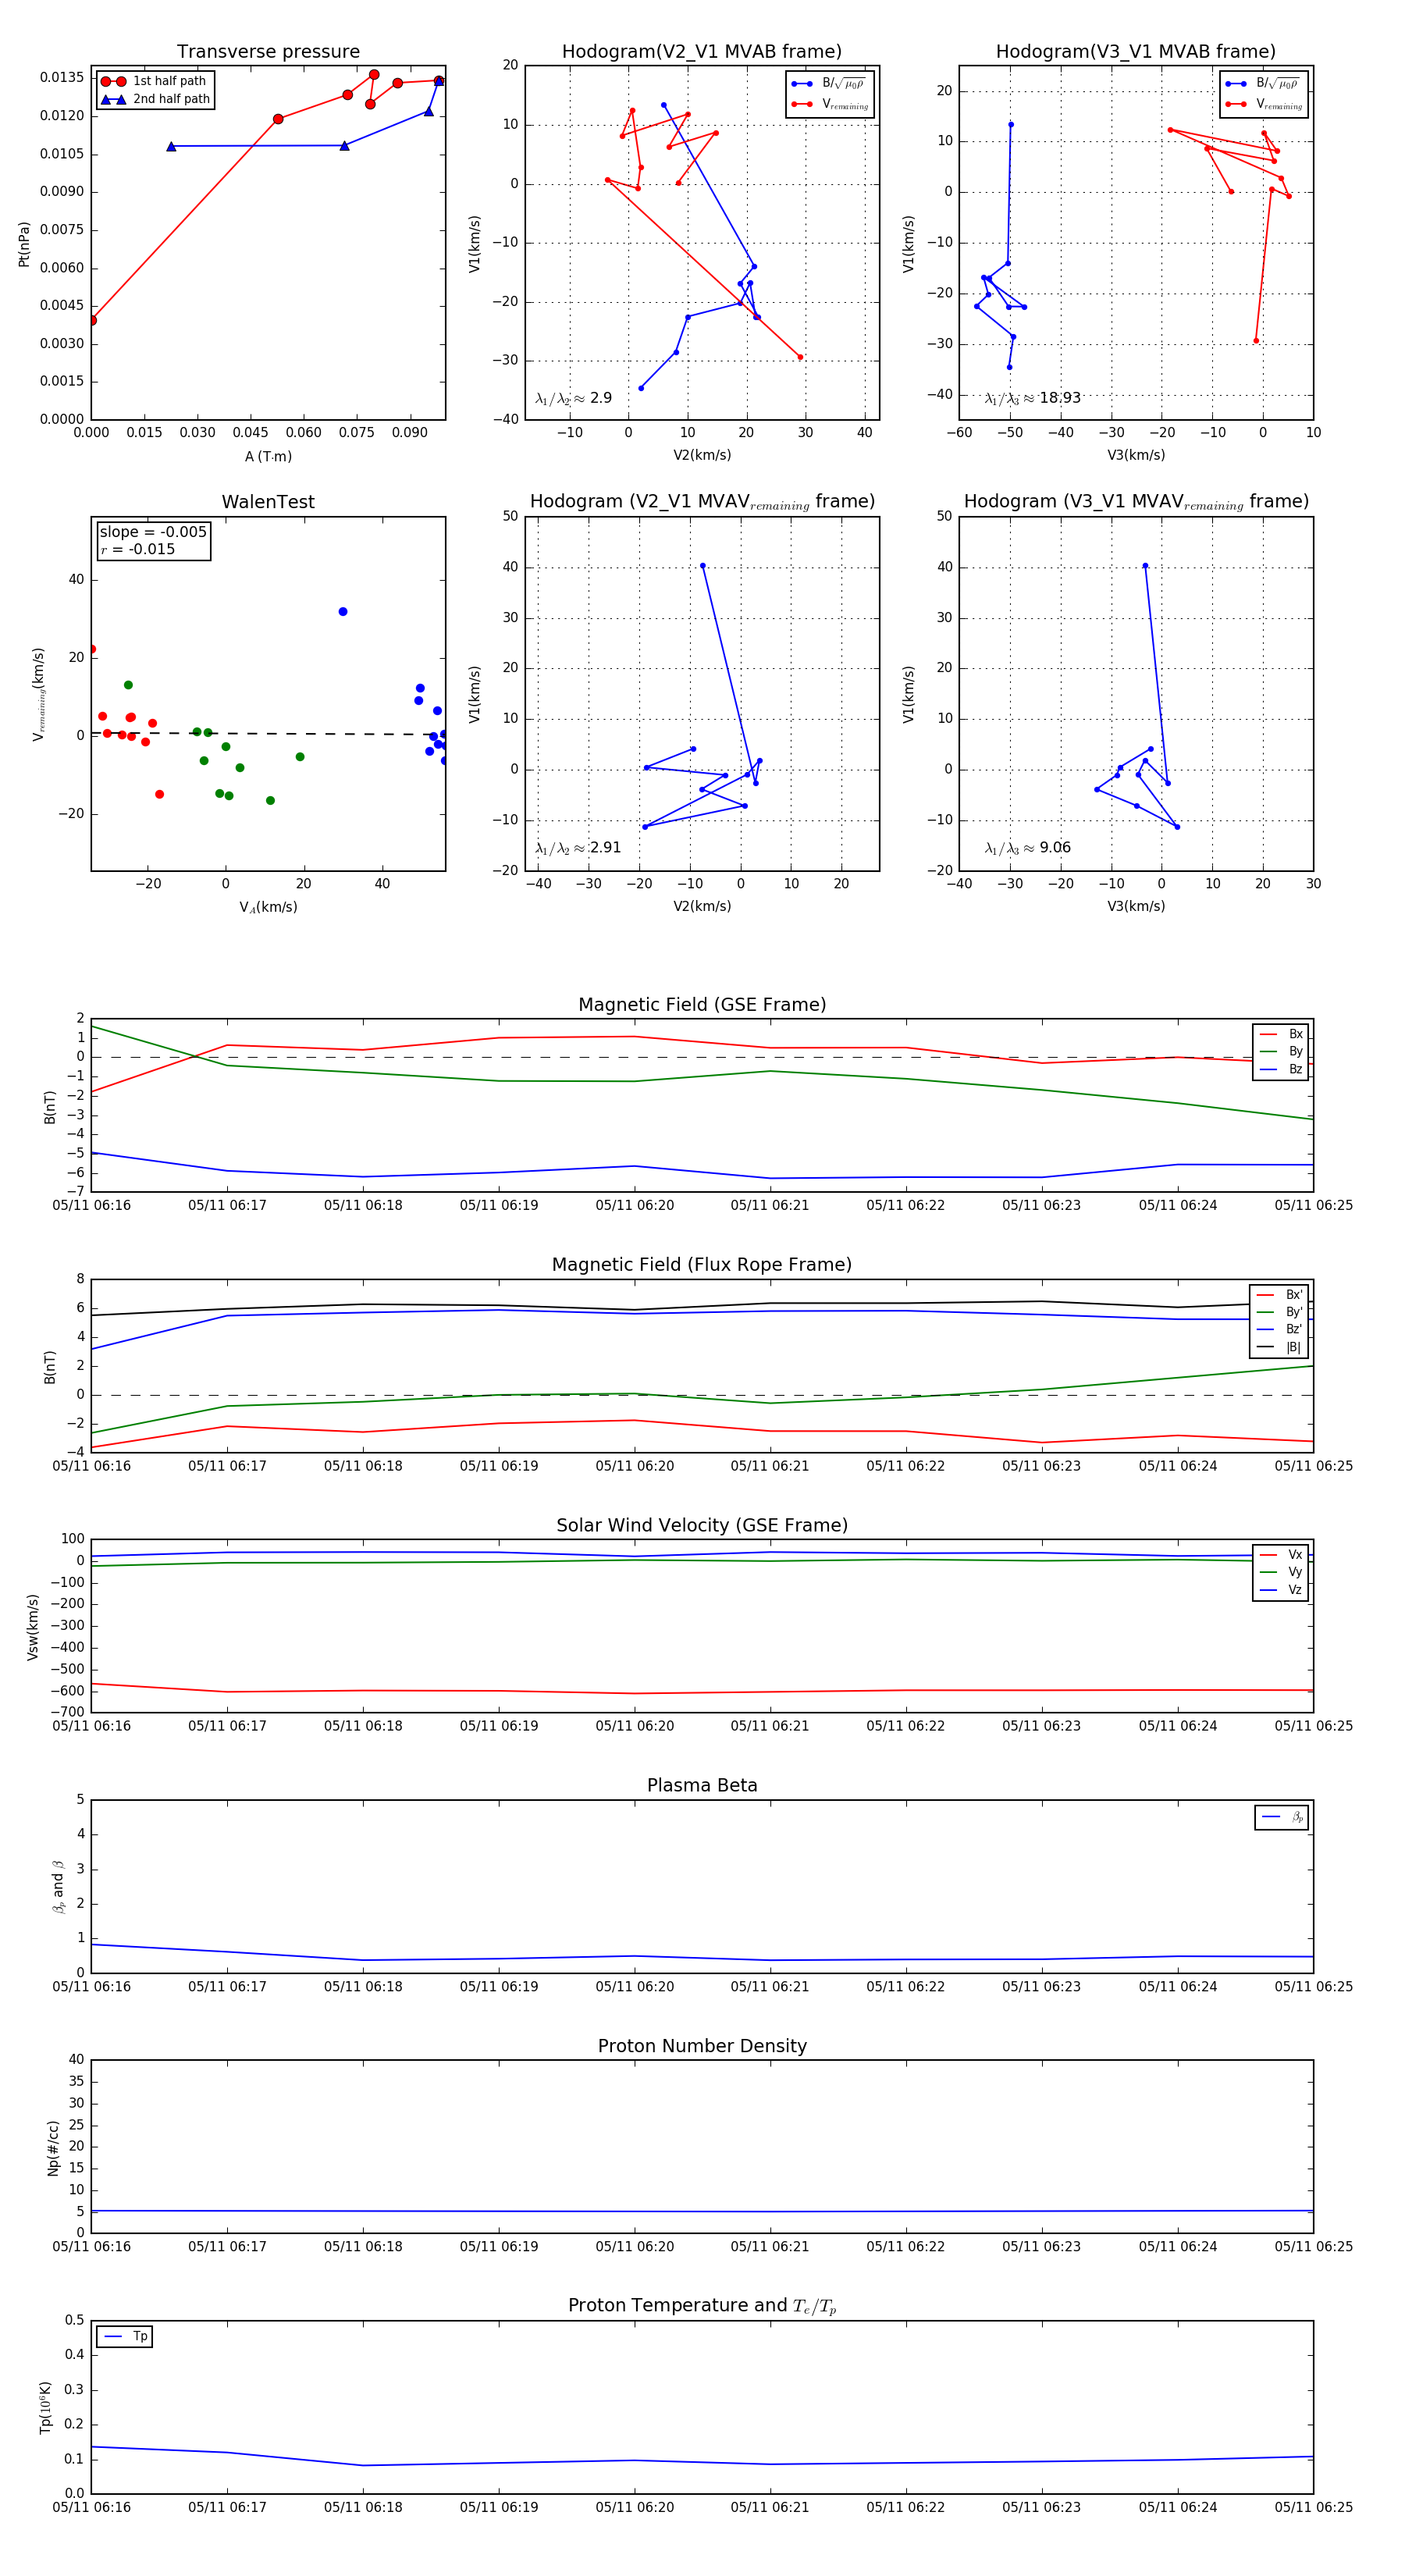Select By' in flux rope legend
This screenshot has height=2576, width=1405.
click(x=1279, y=1312)
